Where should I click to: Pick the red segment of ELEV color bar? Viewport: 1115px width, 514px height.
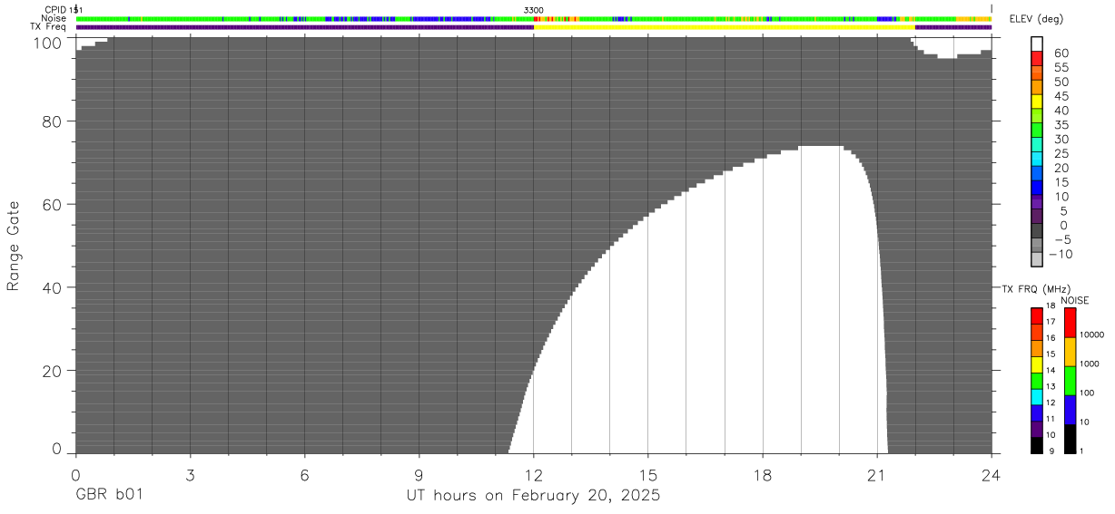click(1037, 58)
